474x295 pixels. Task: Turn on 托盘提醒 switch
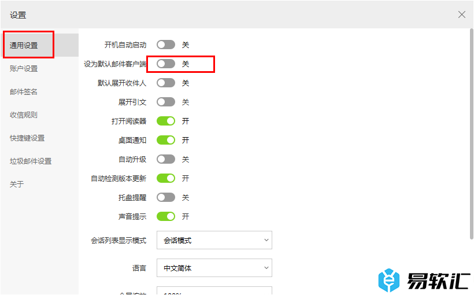[166, 198]
